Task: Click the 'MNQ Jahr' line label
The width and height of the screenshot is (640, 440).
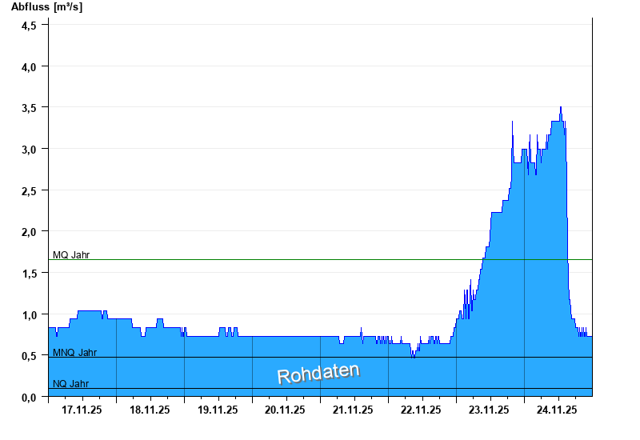Action: coord(74,353)
